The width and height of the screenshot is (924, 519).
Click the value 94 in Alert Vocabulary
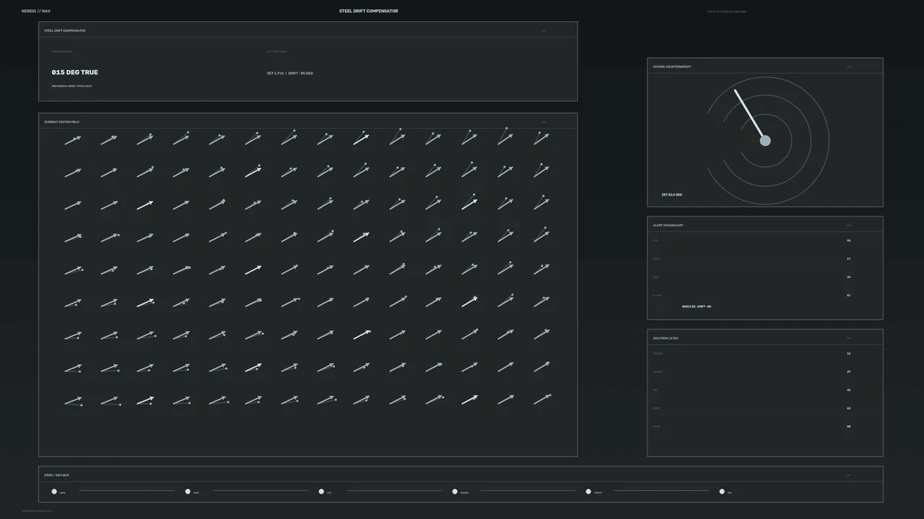pyautogui.click(x=849, y=240)
